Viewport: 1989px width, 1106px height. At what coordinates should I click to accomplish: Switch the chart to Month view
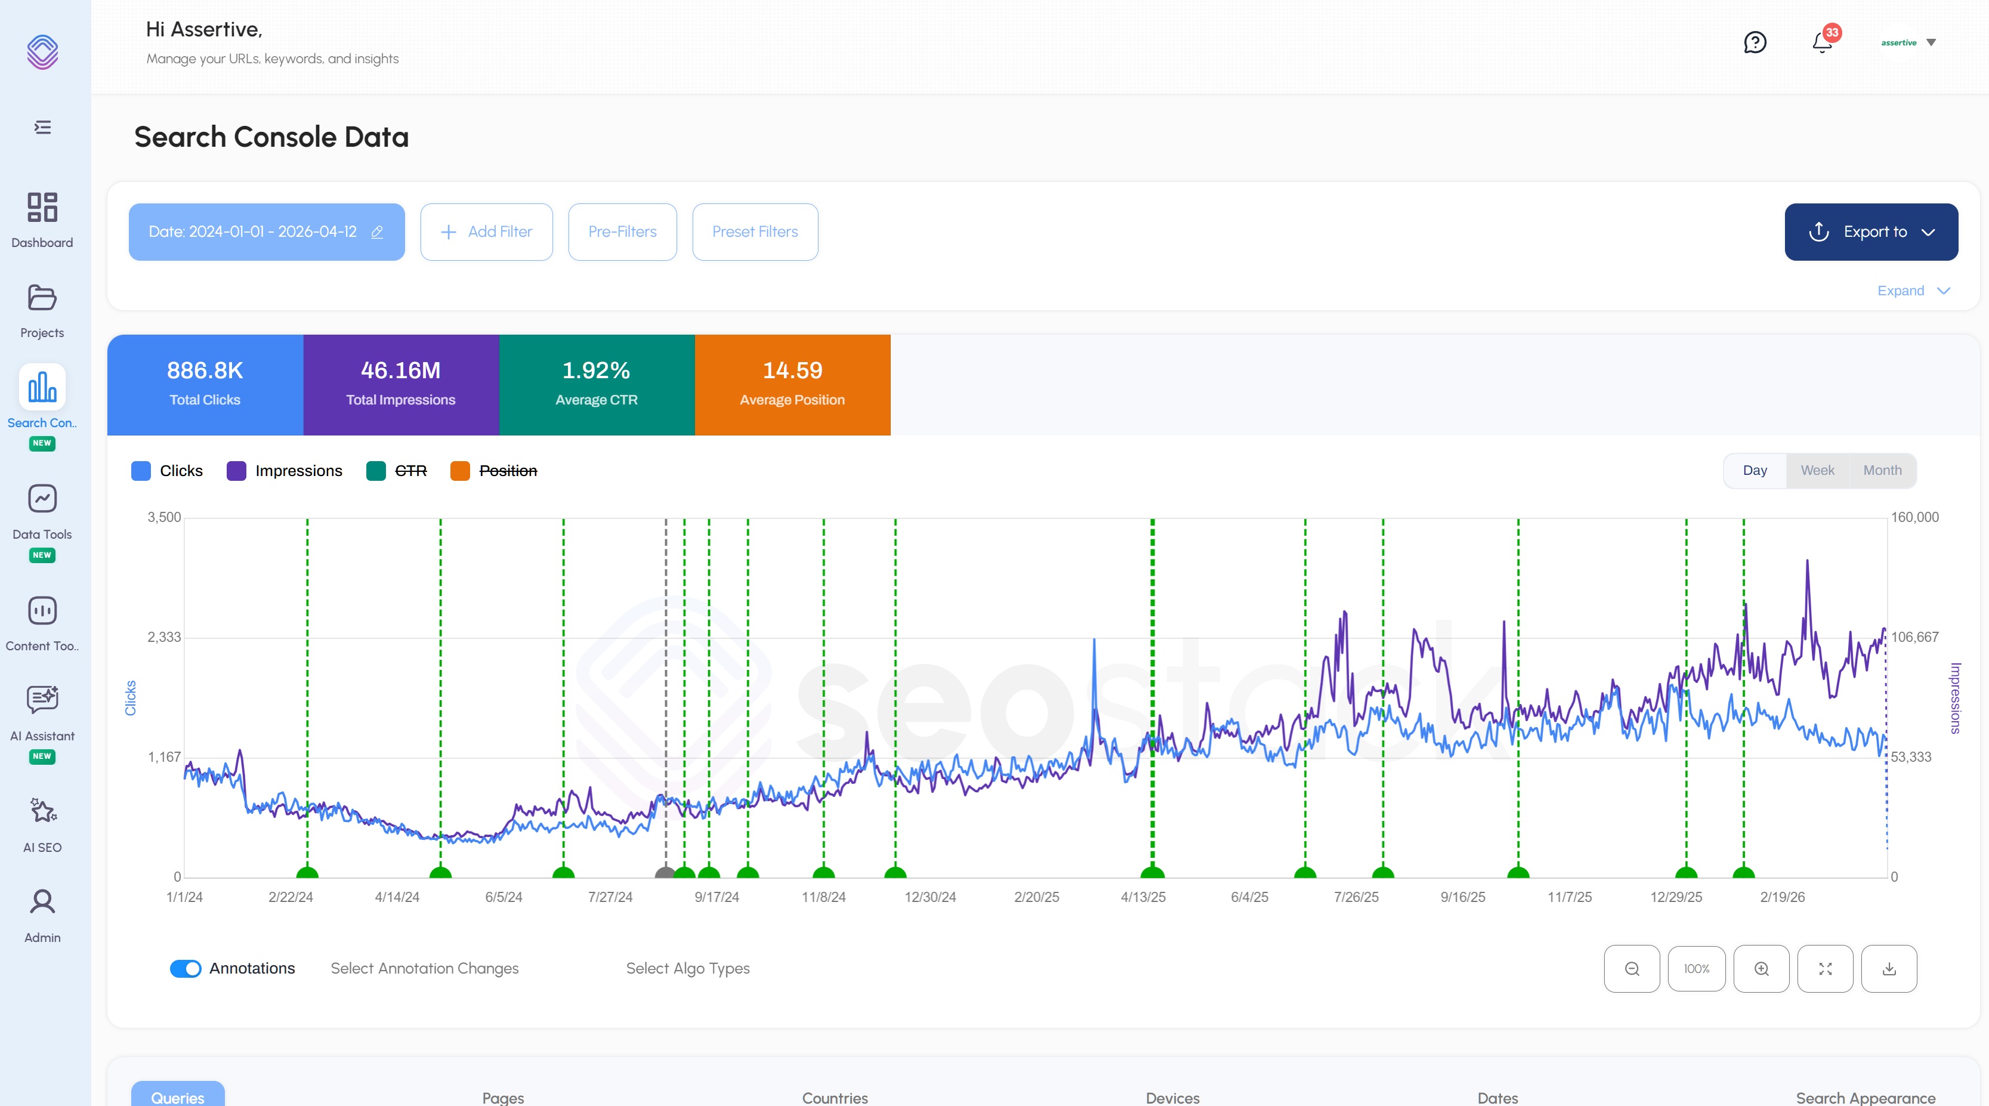pyautogui.click(x=1882, y=470)
